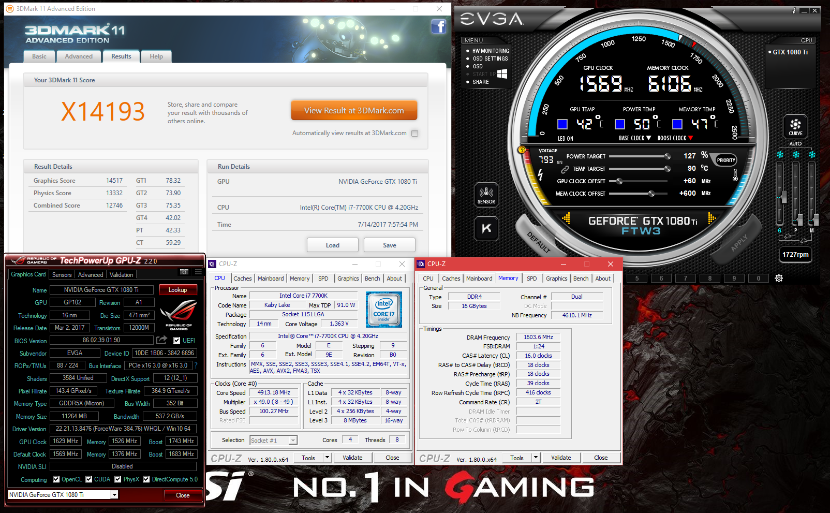This screenshot has width=830, height=513.
Task: Toggle LED ON in EVGA gauge
Action: pyautogui.click(x=565, y=139)
